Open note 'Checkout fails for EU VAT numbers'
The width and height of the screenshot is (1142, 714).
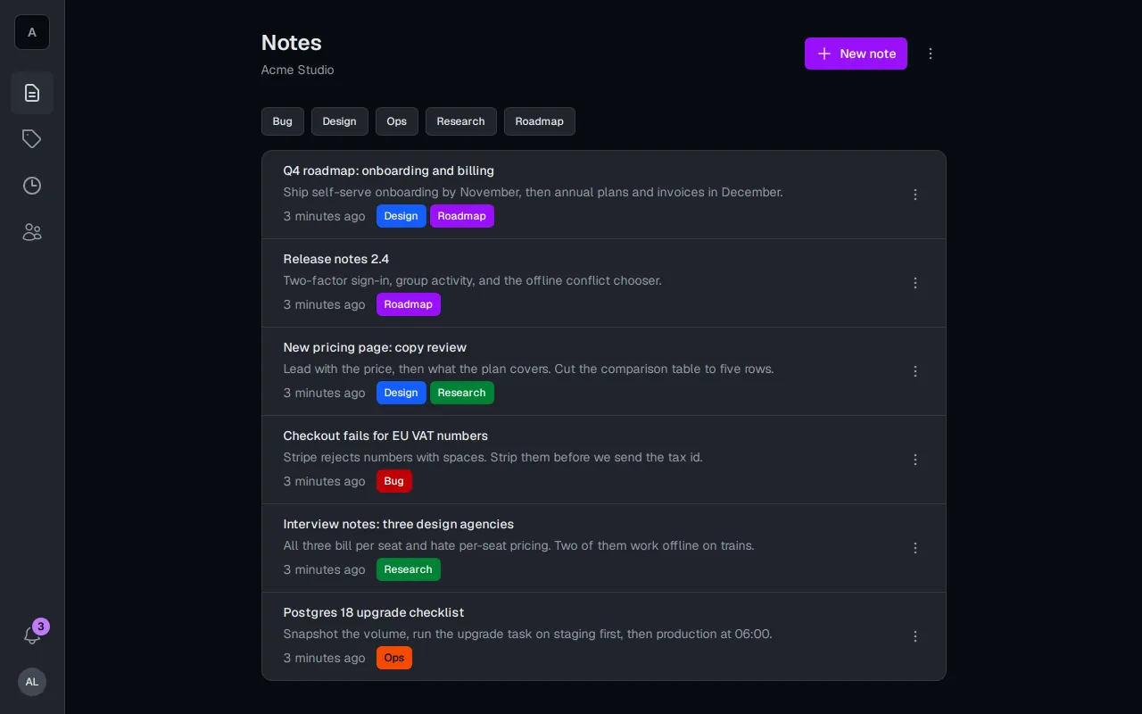pos(385,436)
